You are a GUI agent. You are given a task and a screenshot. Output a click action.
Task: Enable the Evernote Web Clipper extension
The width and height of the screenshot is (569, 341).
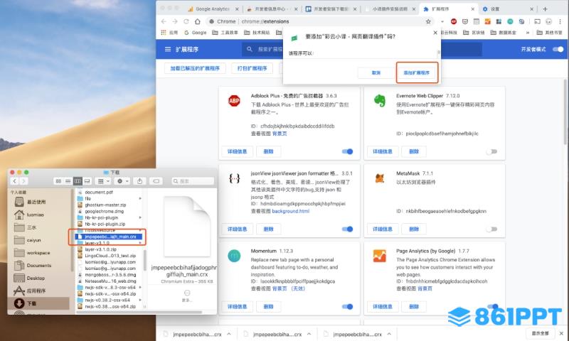(x=491, y=151)
